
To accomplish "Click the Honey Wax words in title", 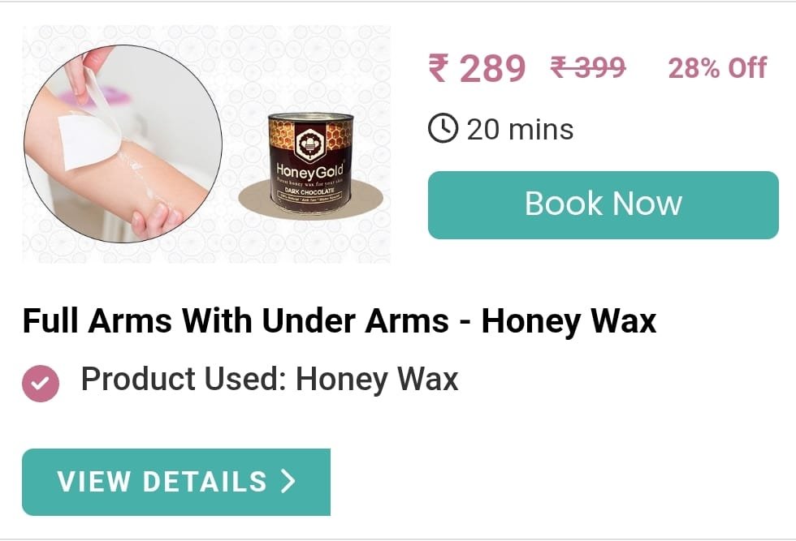I will point(569,321).
